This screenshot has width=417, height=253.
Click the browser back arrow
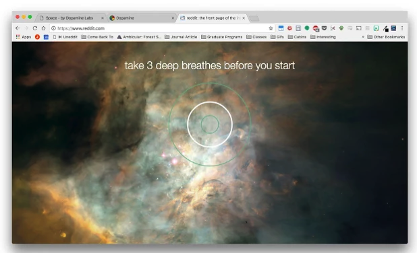point(18,28)
